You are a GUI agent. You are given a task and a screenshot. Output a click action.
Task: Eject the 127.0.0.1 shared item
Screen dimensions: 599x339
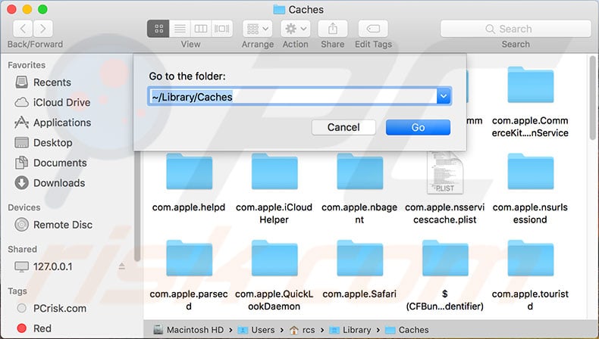tap(121, 266)
